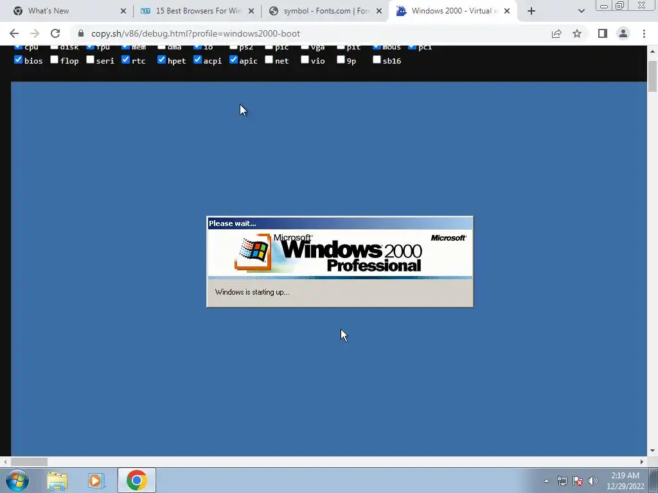
Task: Click the 'Windows is starting up...' text
Action: [x=252, y=292]
